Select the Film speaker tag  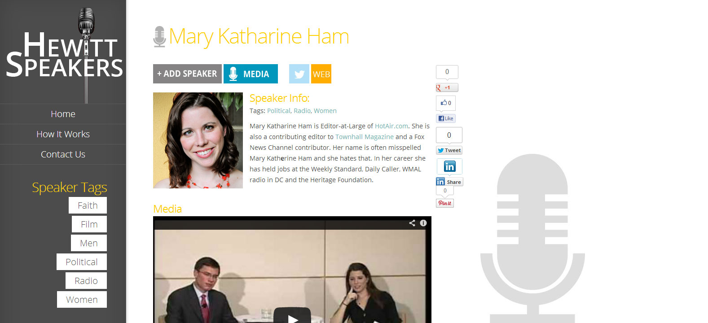[89, 224]
